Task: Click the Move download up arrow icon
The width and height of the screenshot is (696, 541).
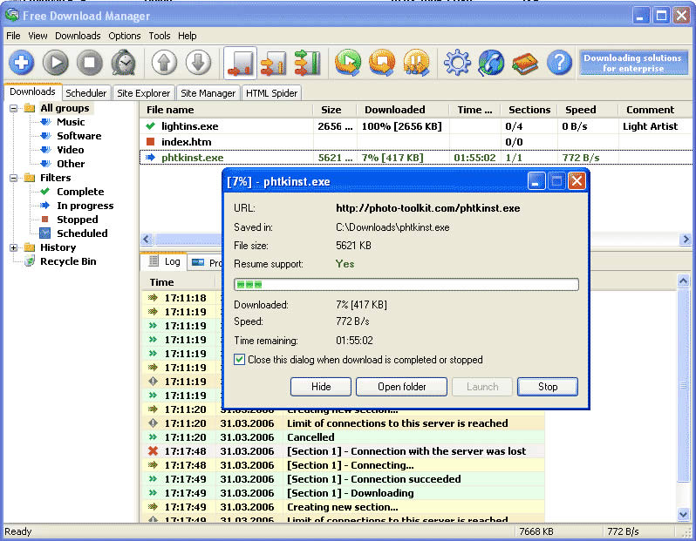Action: (x=164, y=63)
